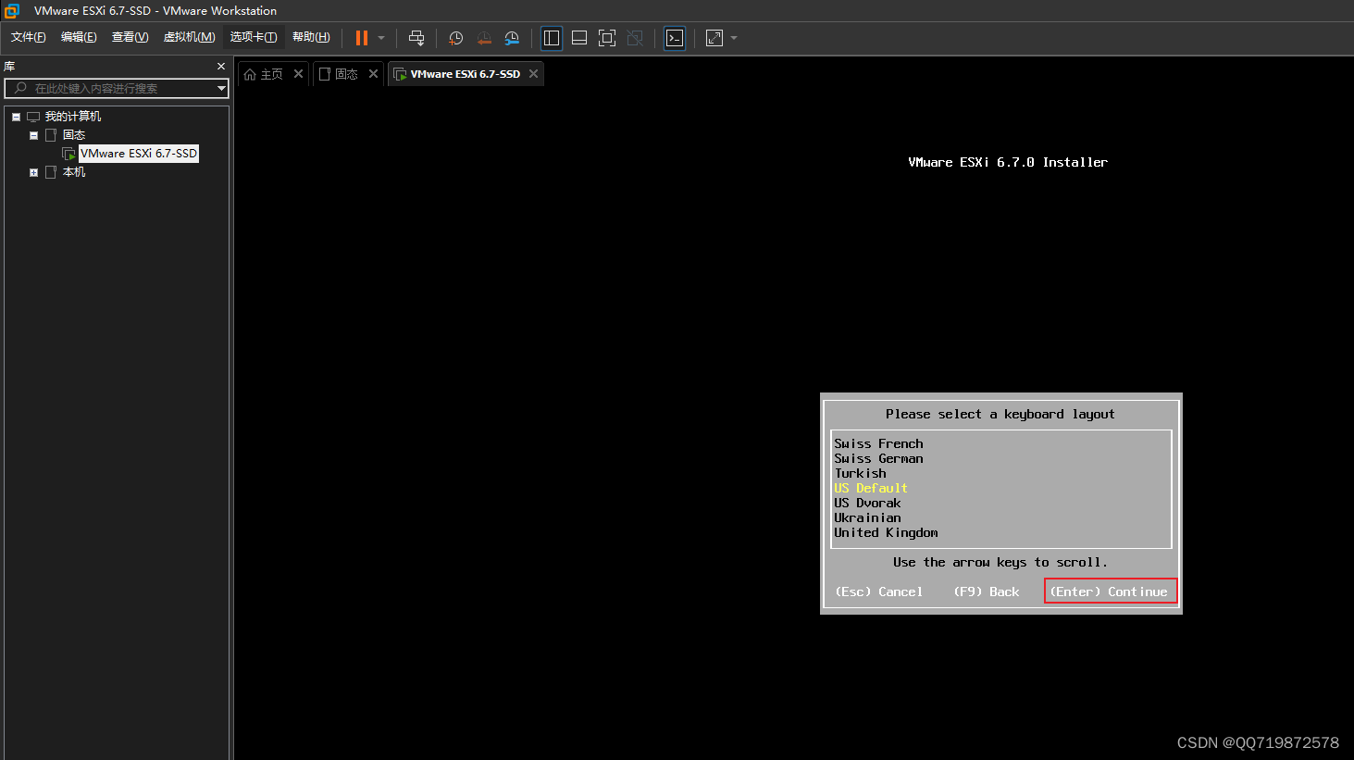Open the power options dropdown arrow beside pause
The width and height of the screenshot is (1354, 760).
click(x=381, y=38)
